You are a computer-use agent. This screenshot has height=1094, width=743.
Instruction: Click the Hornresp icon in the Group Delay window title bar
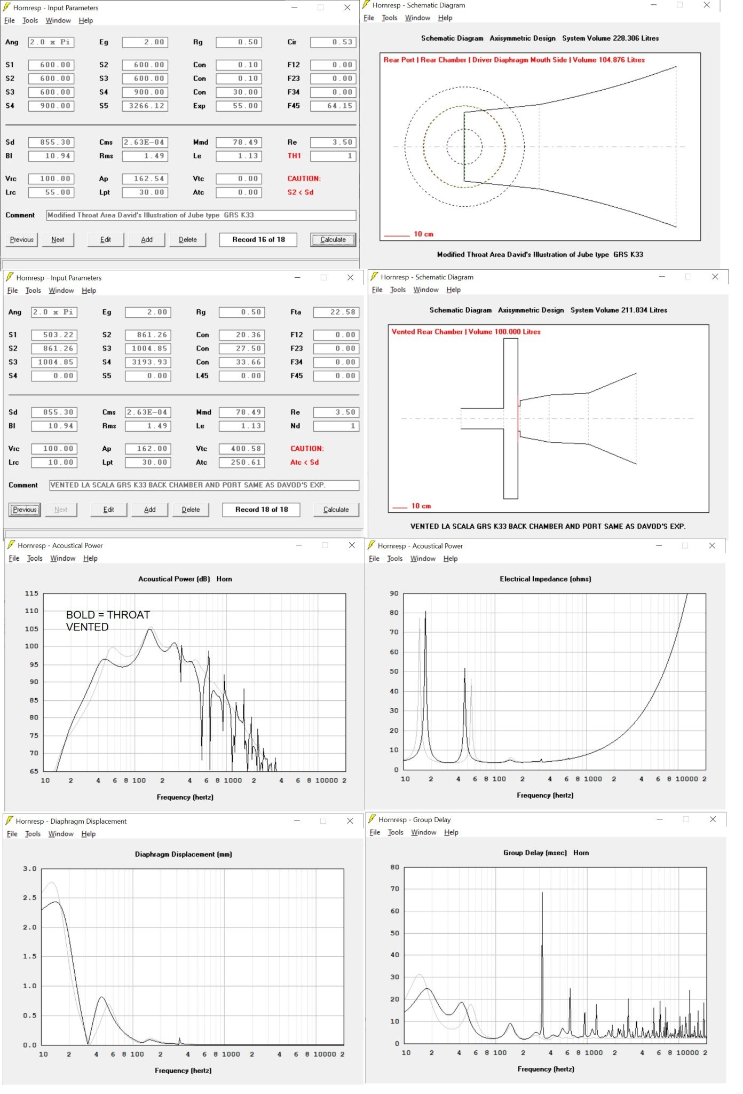coord(373,819)
